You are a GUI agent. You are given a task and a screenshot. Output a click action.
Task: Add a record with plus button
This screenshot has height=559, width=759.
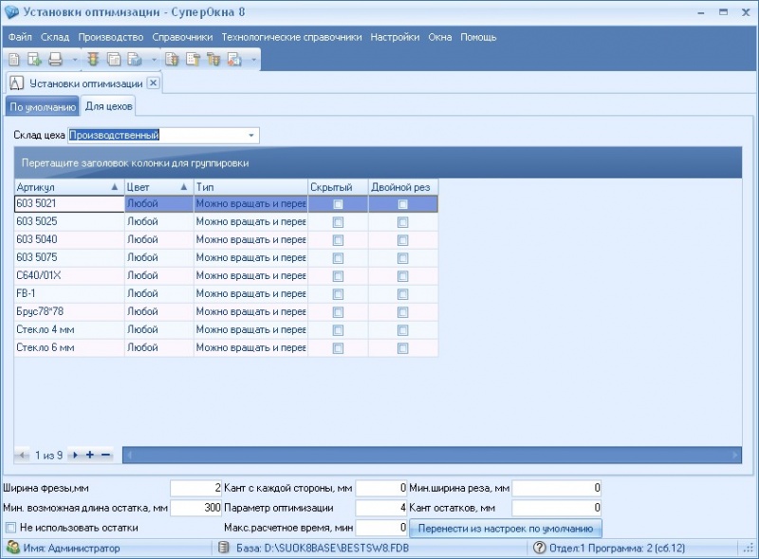(90, 455)
